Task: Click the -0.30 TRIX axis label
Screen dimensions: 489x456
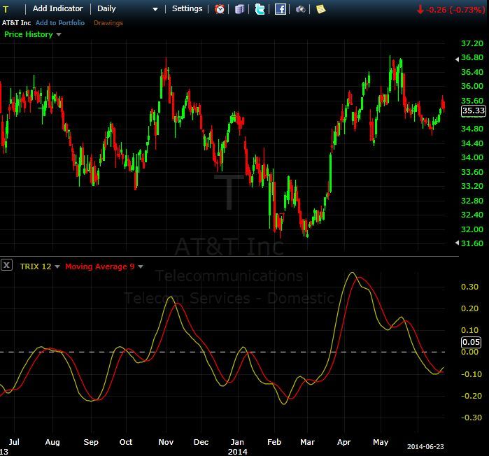Action: [472, 418]
